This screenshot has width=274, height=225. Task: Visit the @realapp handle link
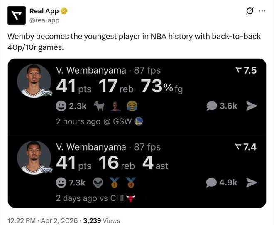pyautogui.click(x=44, y=20)
